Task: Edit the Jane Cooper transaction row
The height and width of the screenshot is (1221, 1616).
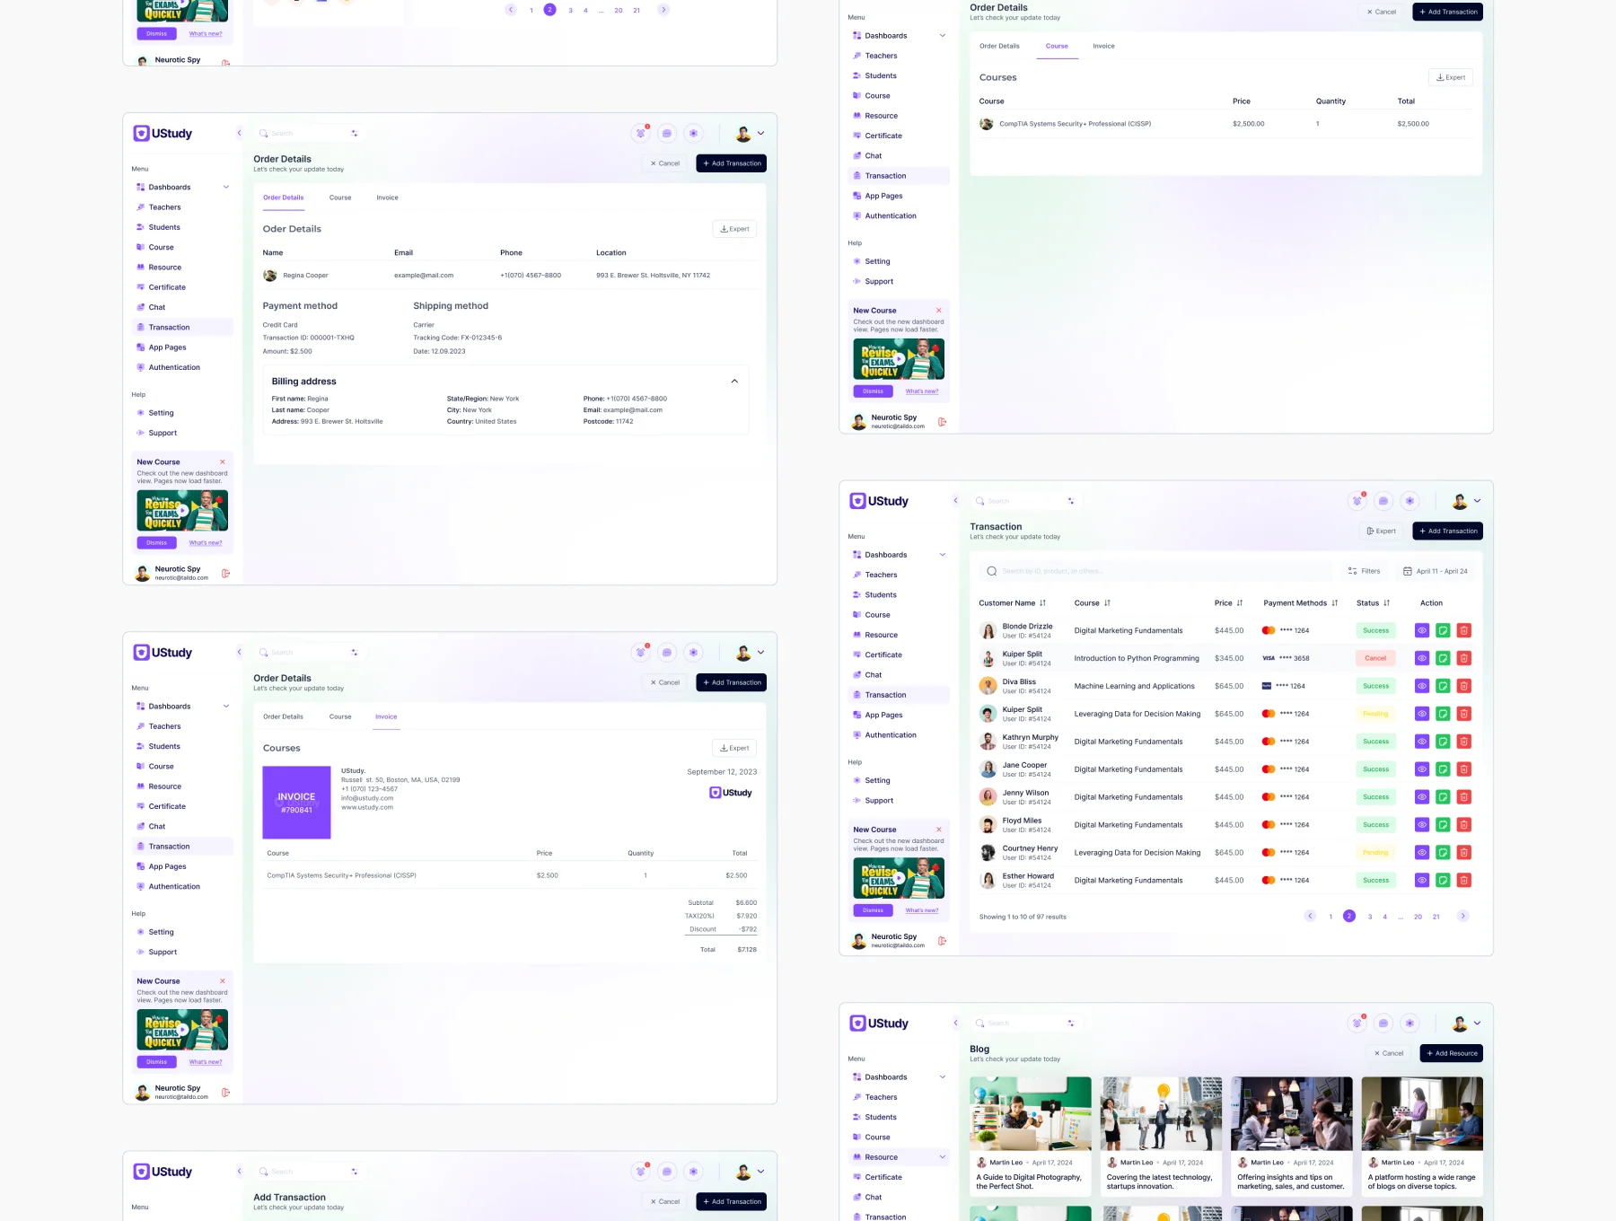Action: tap(1443, 769)
